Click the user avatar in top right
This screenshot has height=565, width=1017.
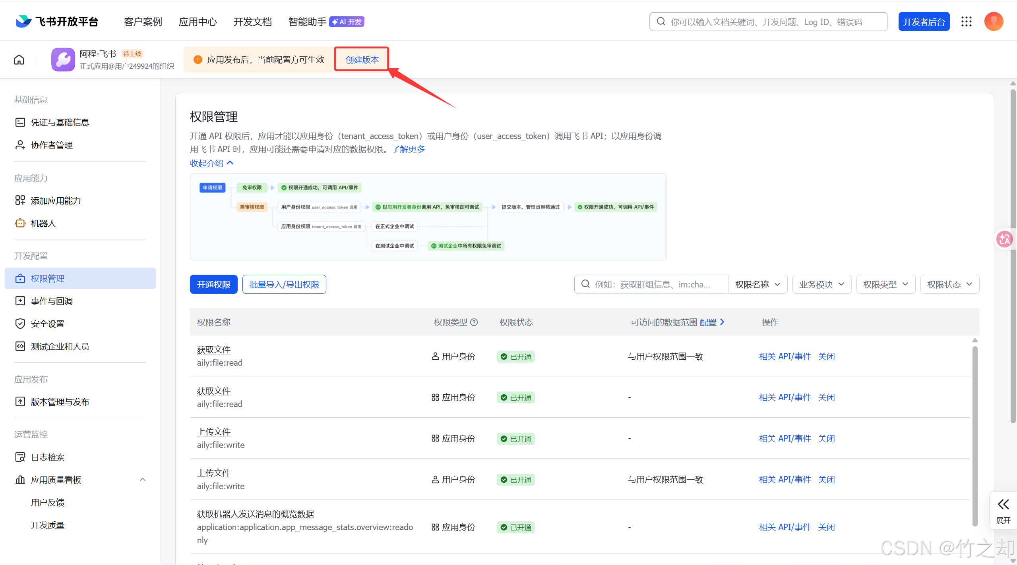click(x=993, y=22)
